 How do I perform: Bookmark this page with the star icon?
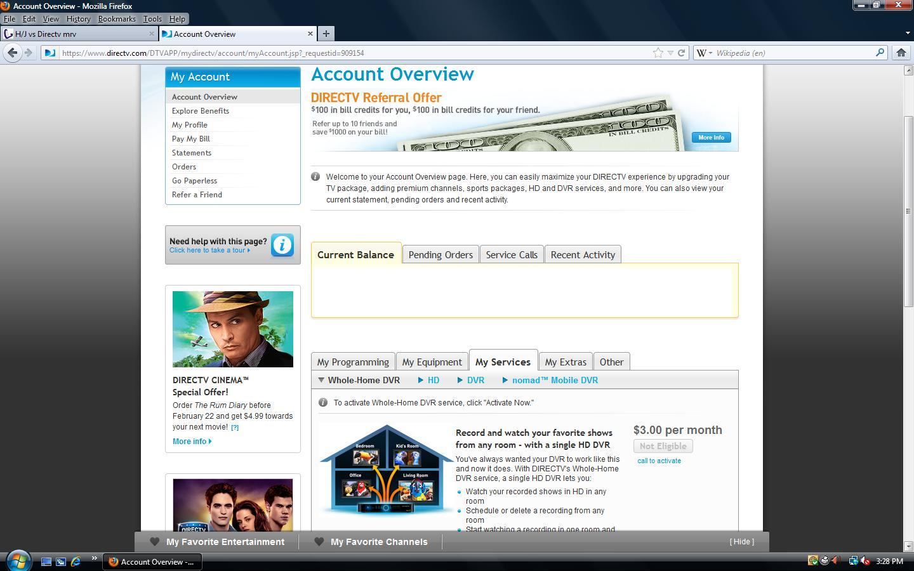(x=658, y=53)
